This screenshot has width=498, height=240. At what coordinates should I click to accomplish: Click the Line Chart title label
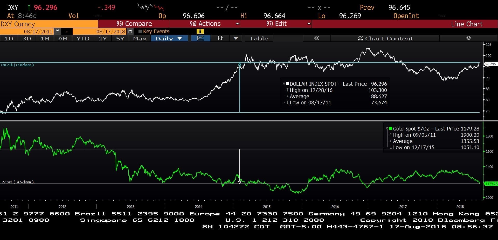coord(467,24)
